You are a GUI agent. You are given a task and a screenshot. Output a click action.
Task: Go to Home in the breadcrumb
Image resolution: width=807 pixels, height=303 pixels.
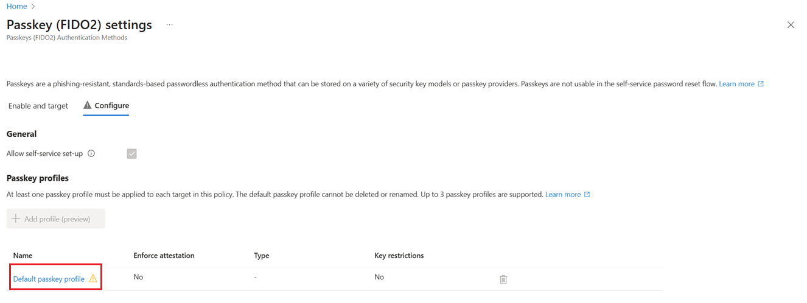(x=16, y=6)
